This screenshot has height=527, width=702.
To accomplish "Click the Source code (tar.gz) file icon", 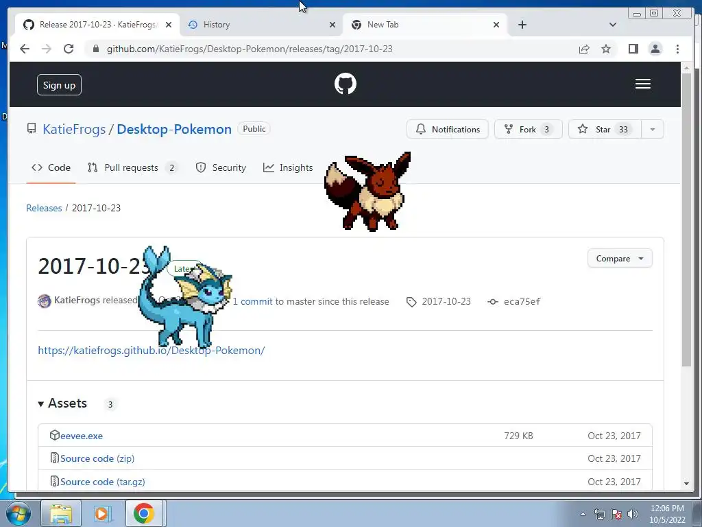I will (x=55, y=481).
